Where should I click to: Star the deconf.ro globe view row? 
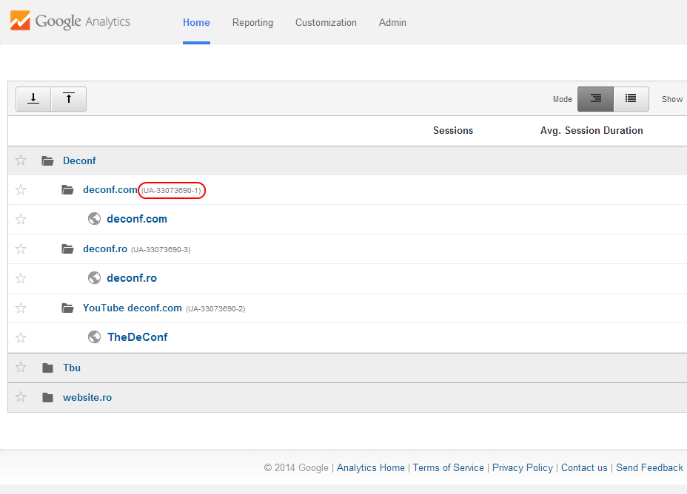(x=21, y=278)
